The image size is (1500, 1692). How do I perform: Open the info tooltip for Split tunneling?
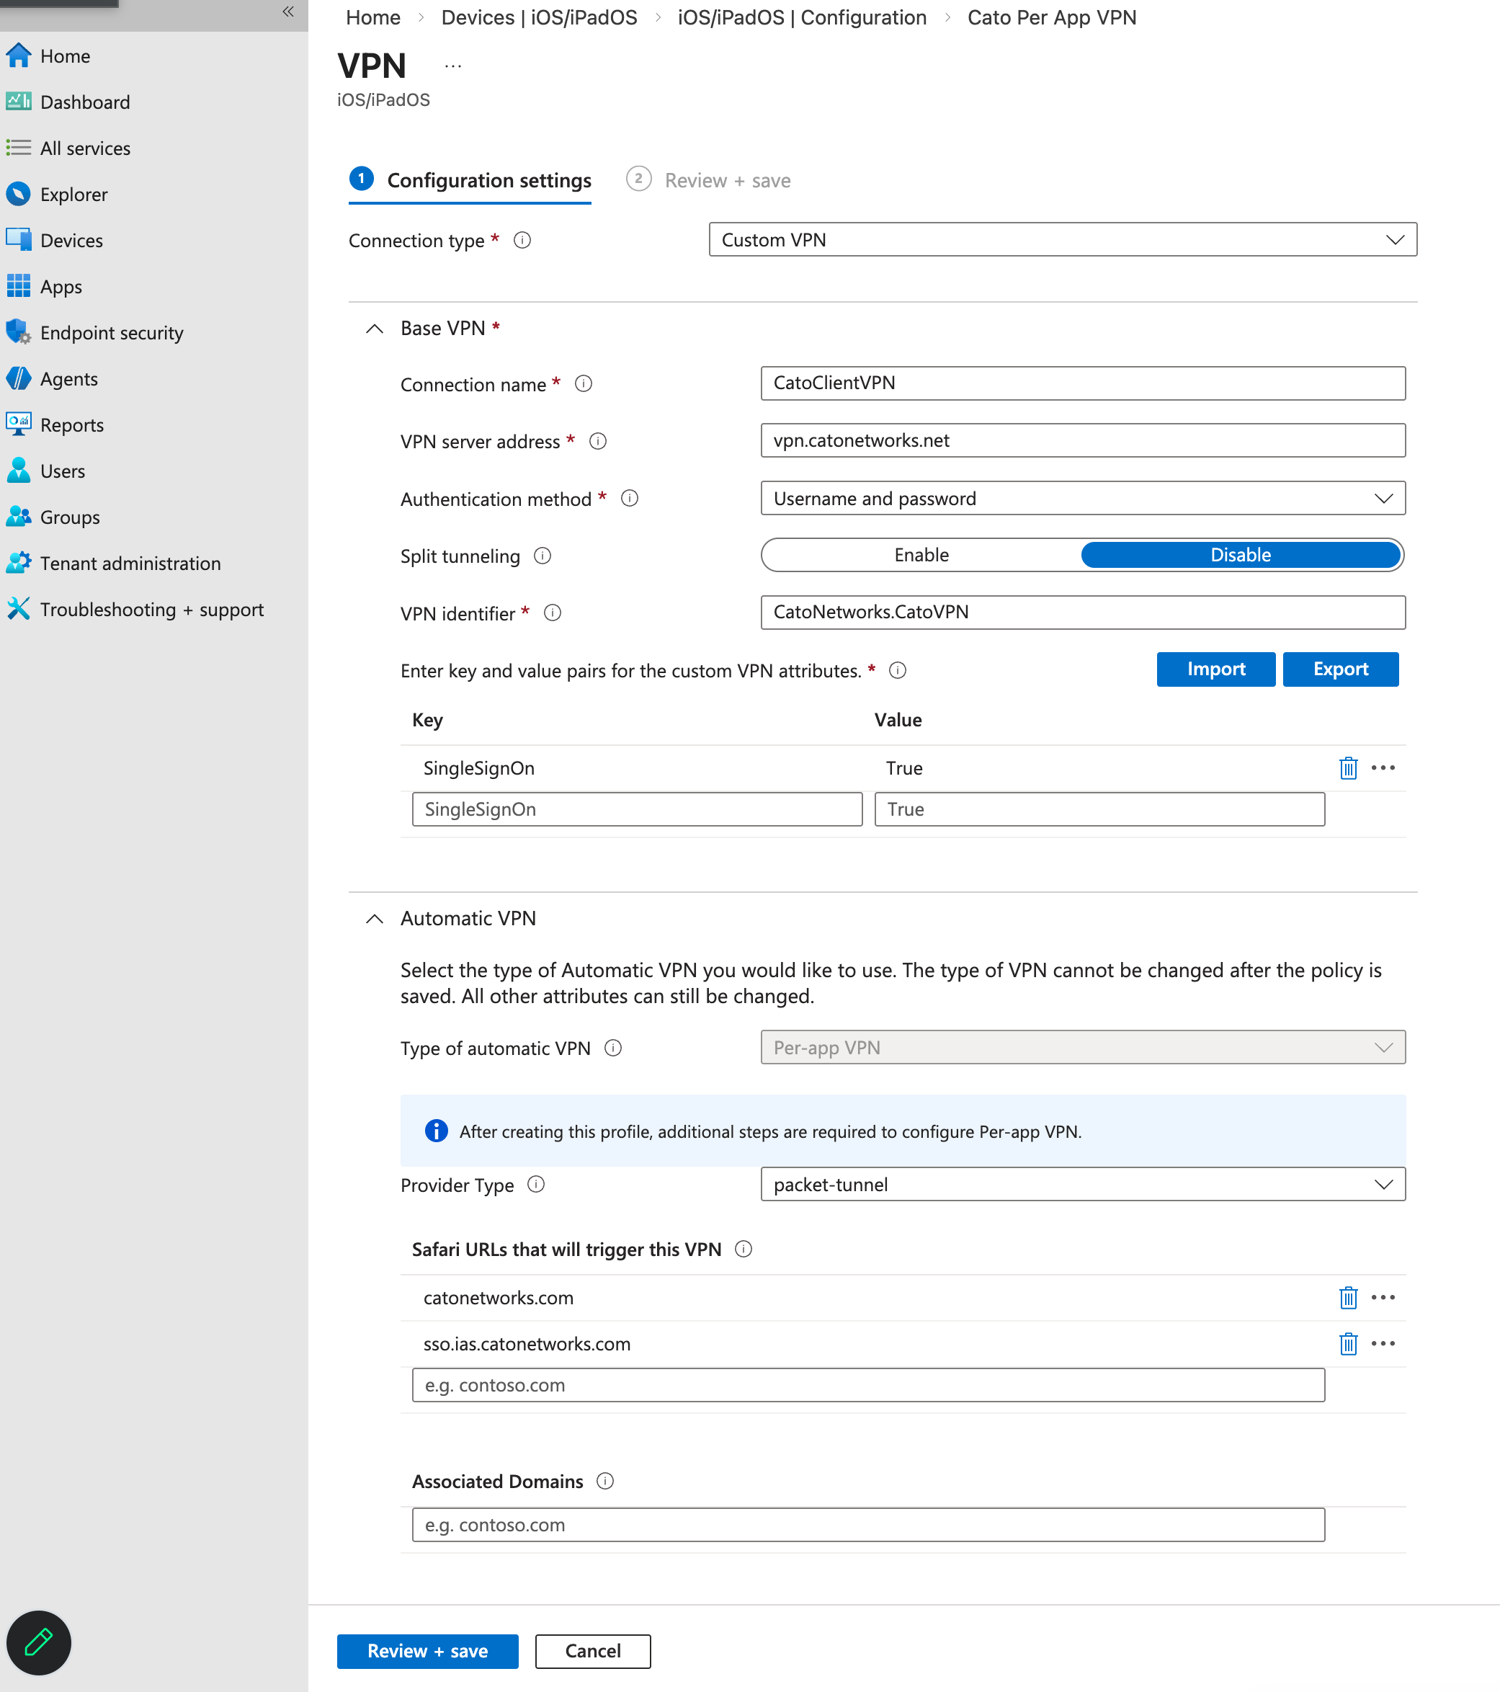(x=543, y=556)
